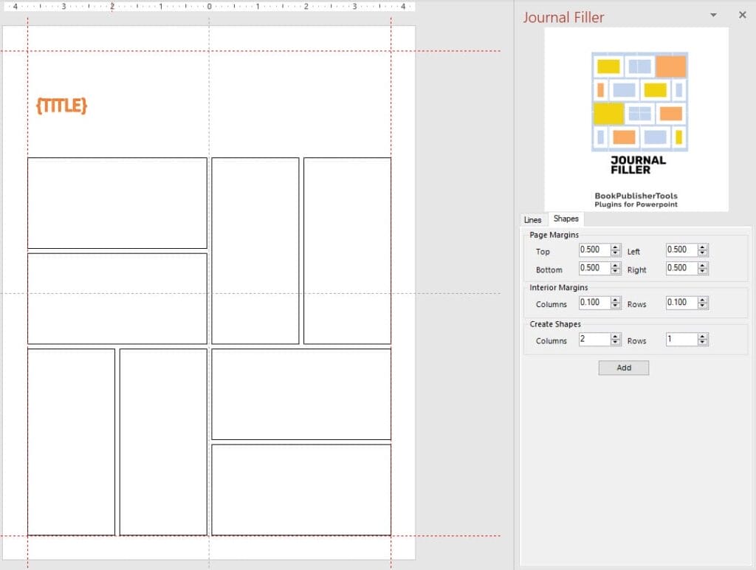The image size is (756, 570).
Task: Decrease Create Shapes Columns with spinner arrow
Action: (x=616, y=343)
